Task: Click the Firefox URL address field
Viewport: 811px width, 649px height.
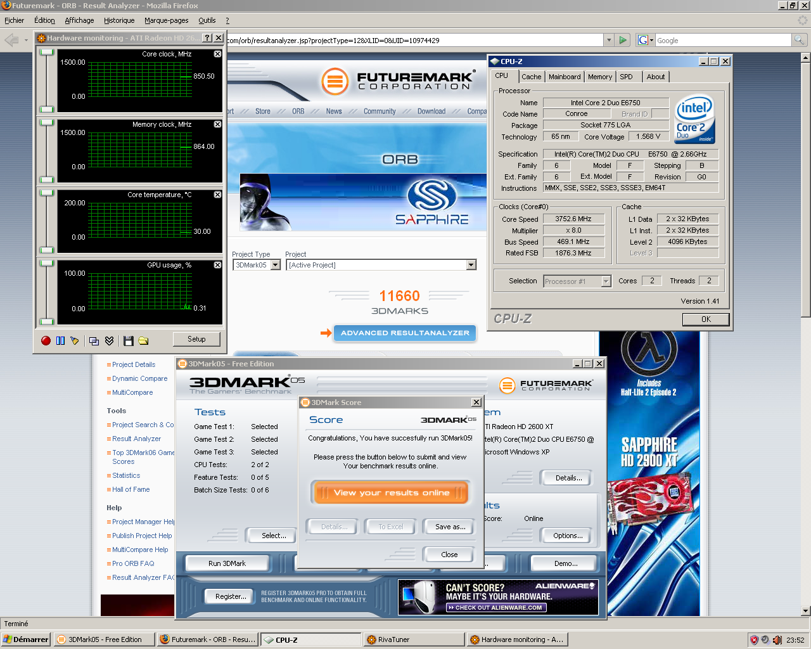Action: click(x=415, y=40)
